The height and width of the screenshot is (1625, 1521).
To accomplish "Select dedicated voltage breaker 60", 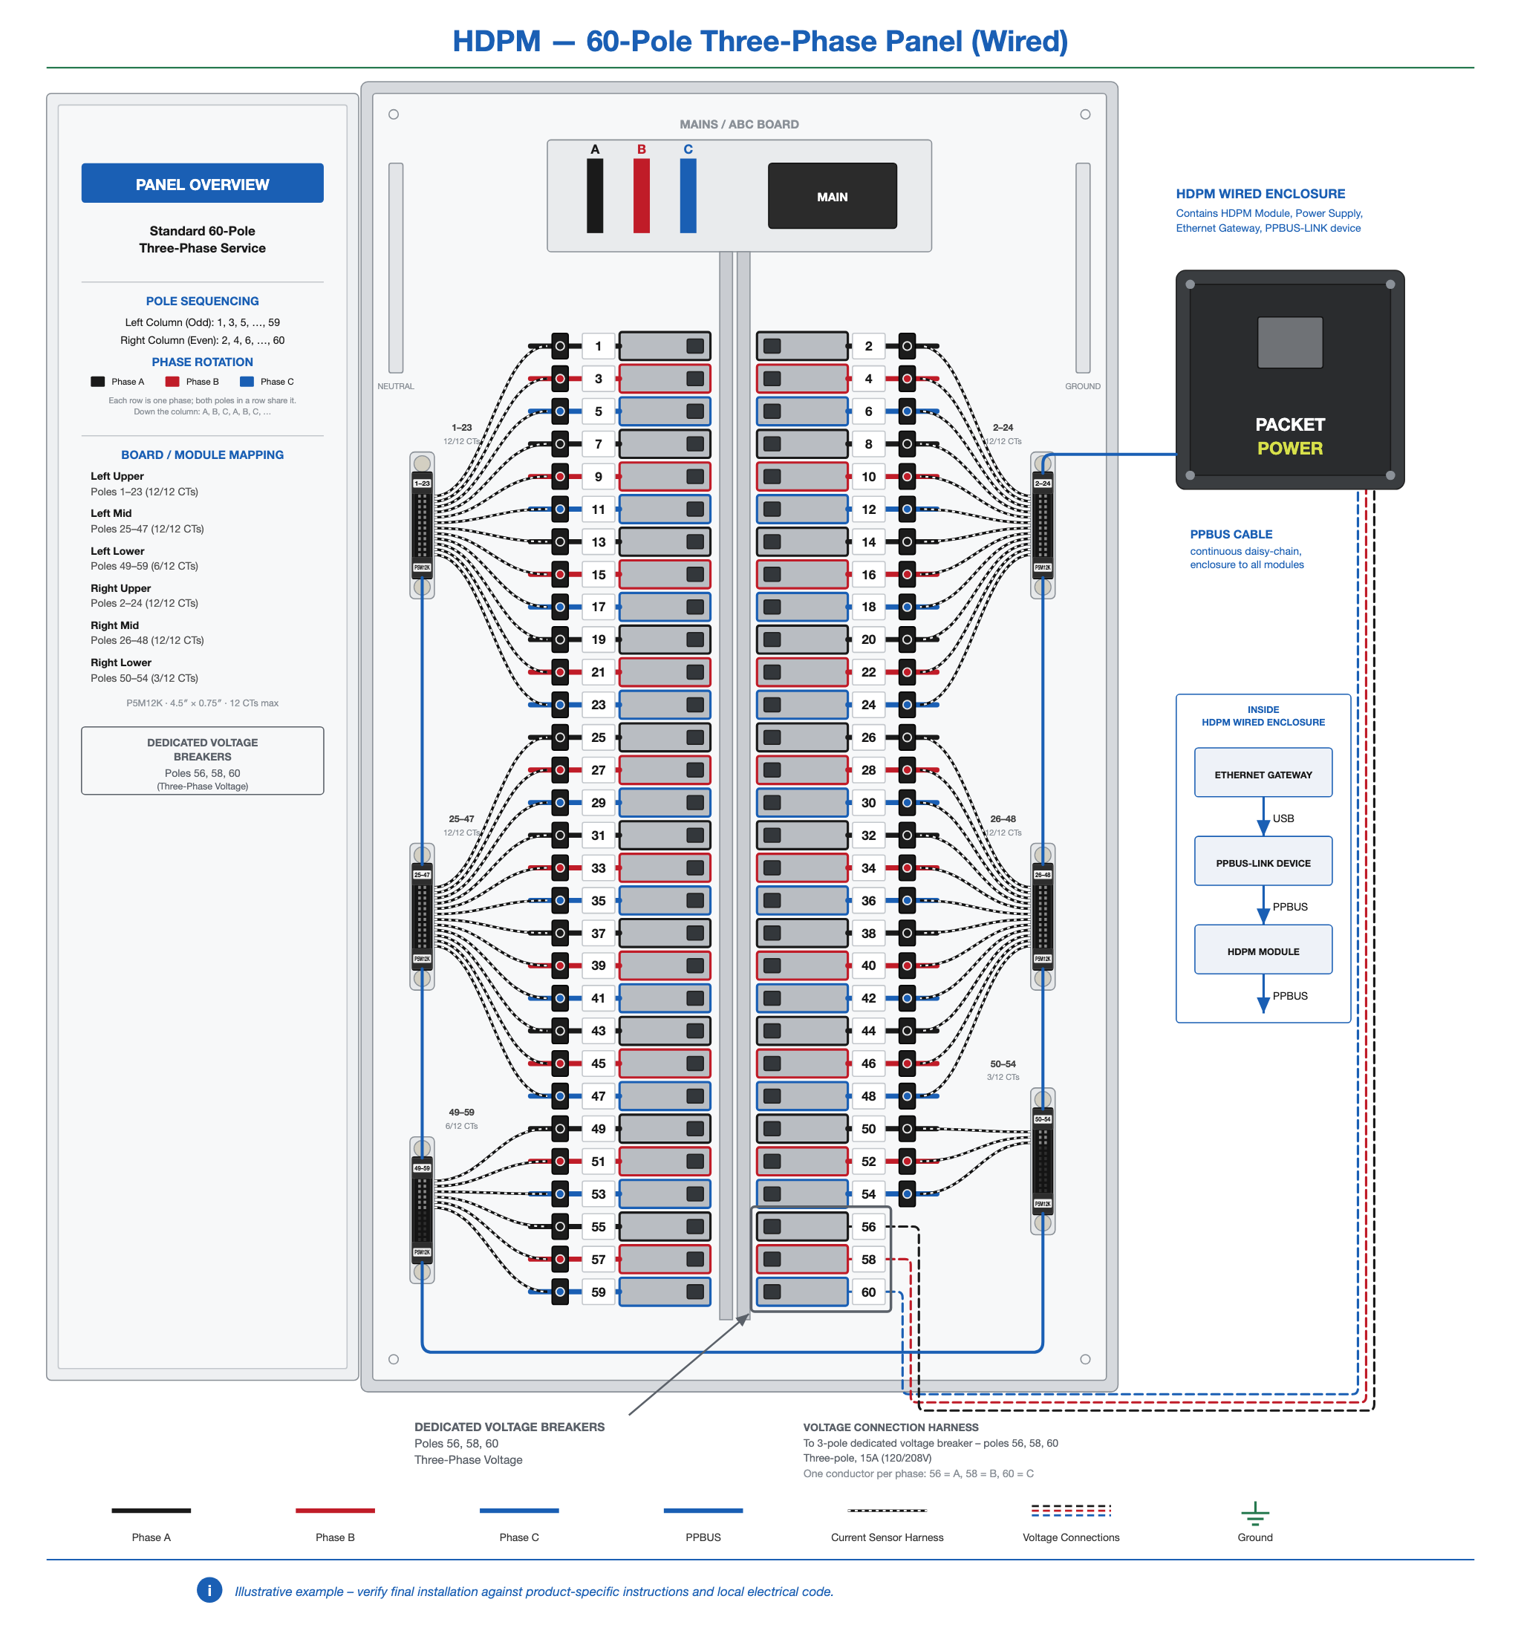I will [x=802, y=1292].
